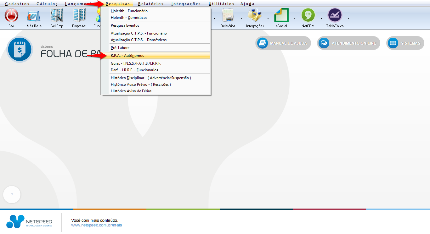430x234 pixels.
Task: Select Pró-Labore in the Pesquisas menu
Action: click(x=120, y=48)
